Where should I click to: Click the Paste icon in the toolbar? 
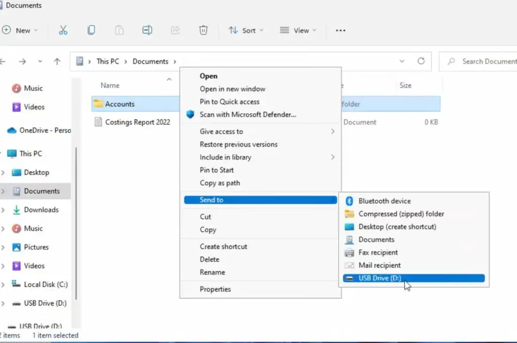[120, 30]
